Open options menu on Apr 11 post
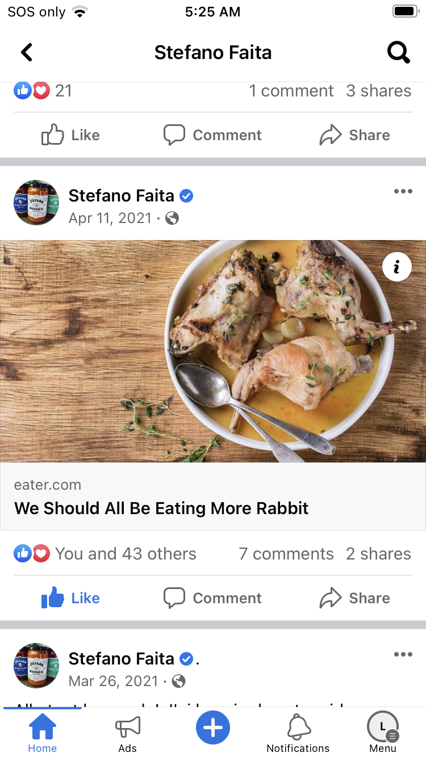This screenshot has width=426, height=757. pyautogui.click(x=403, y=191)
